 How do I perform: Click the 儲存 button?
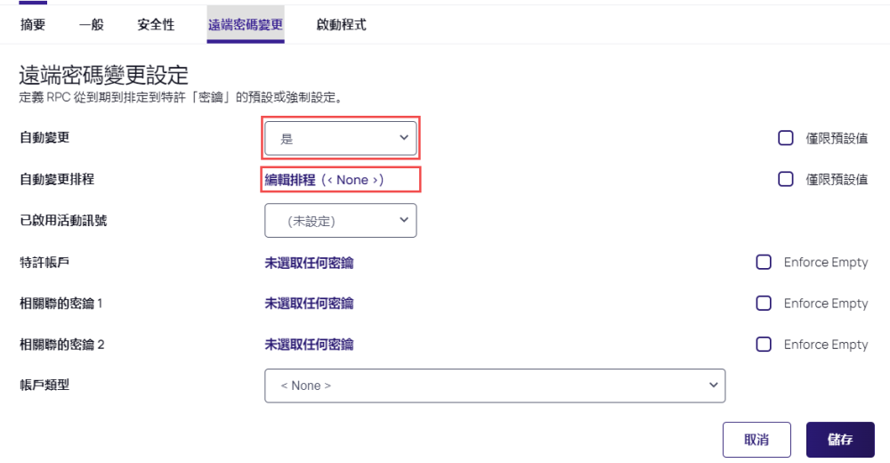pyautogui.click(x=840, y=440)
